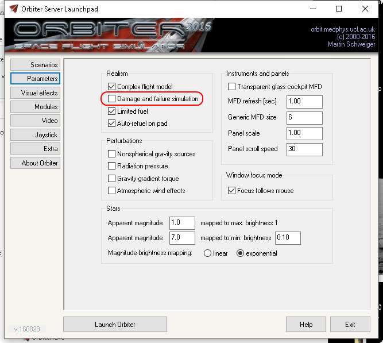Click the Orbiter delta-glider title bar icon

14,9
